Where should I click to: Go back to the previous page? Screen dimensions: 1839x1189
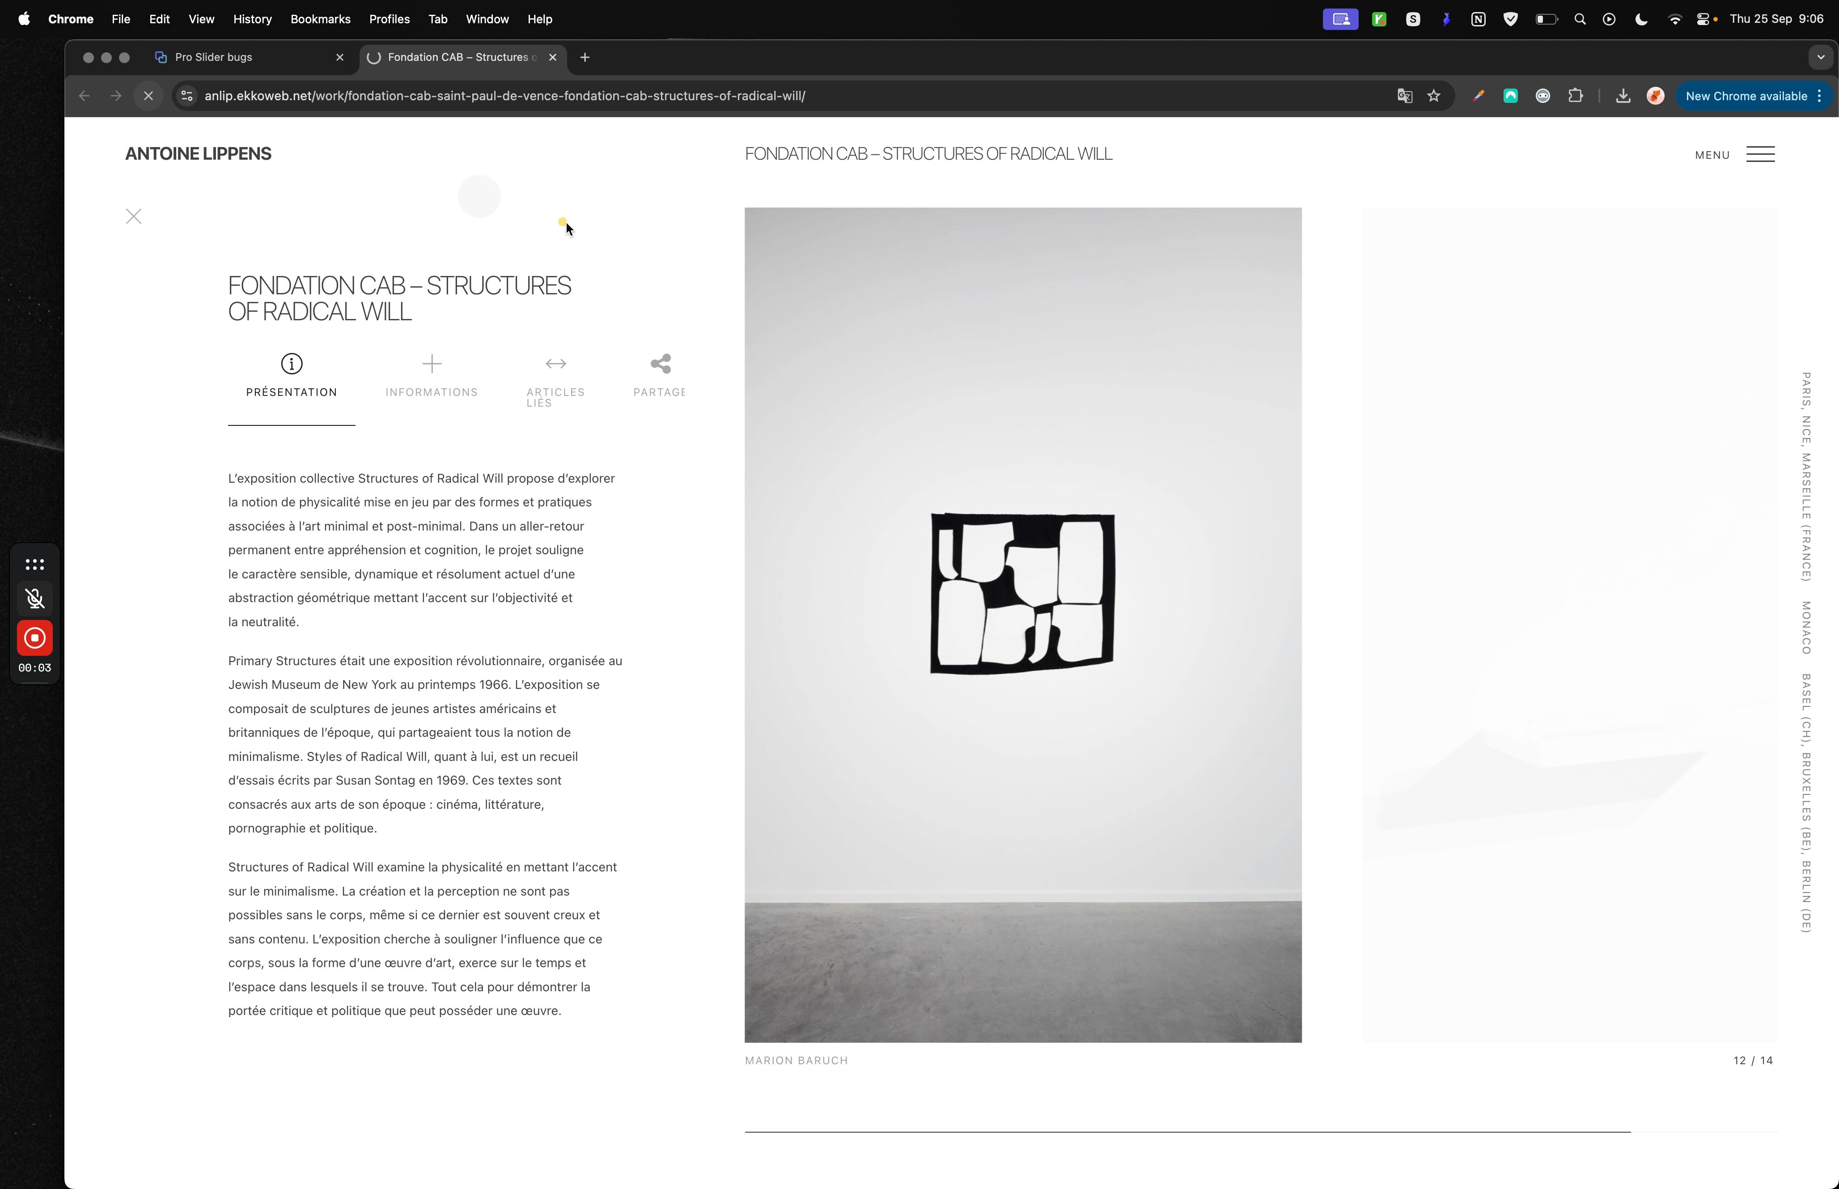pyautogui.click(x=84, y=96)
